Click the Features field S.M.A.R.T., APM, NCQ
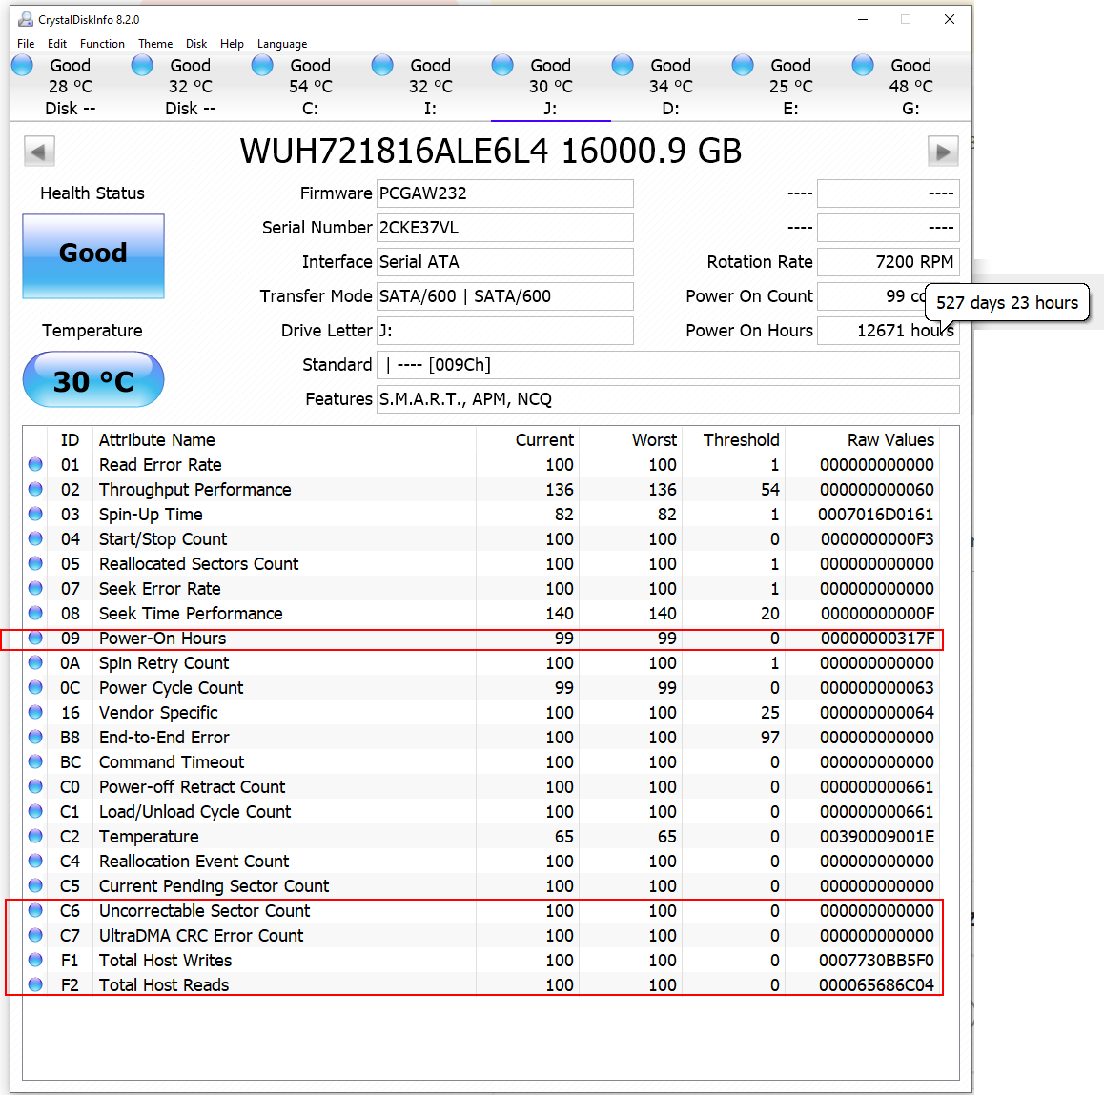The width and height of the screenshot is (1104, 1095). pyautogui.click(x=668, y=399)
